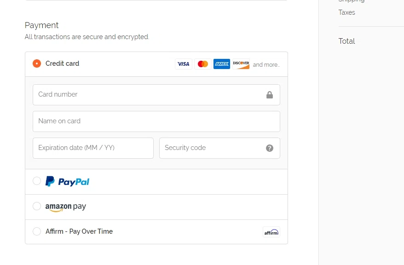The image size is (404, 265).
Task: Click the PayPal logo
Action: tap(66, 181)
